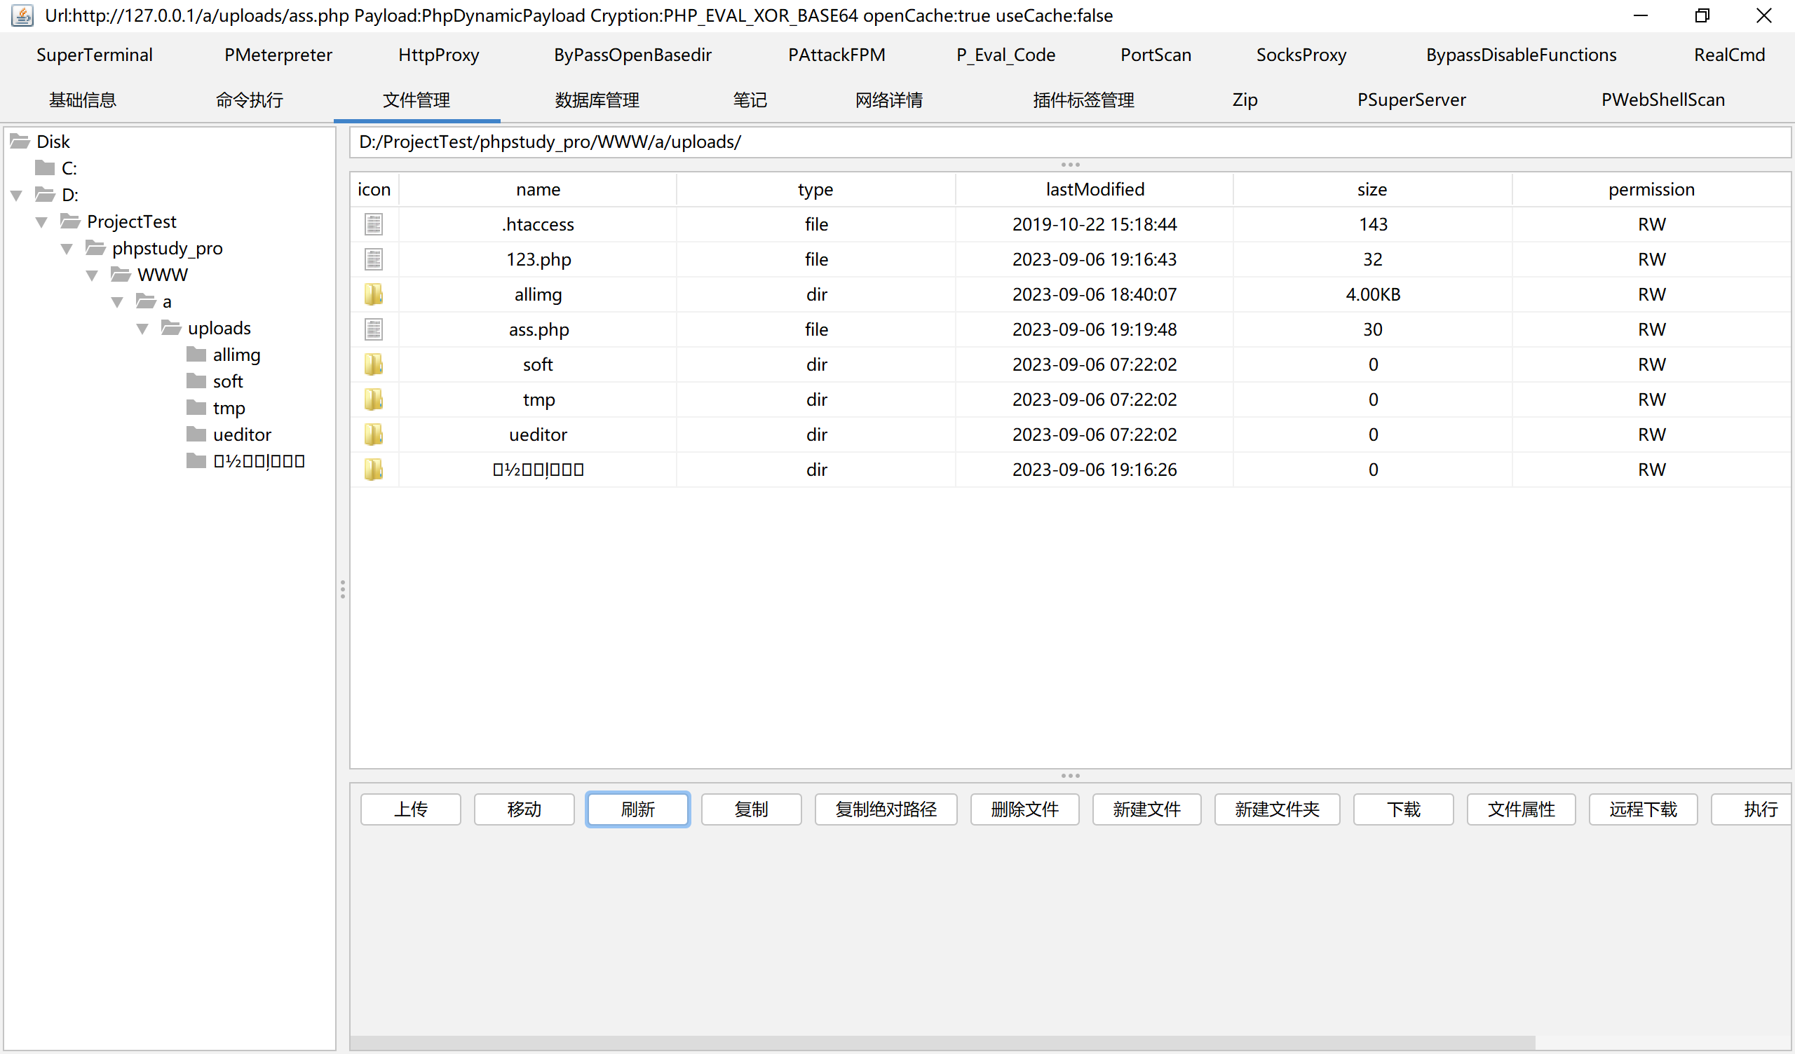
Task: Click the phpstudy_pro folder icon in tree
Action: click(x=95, y=248)
